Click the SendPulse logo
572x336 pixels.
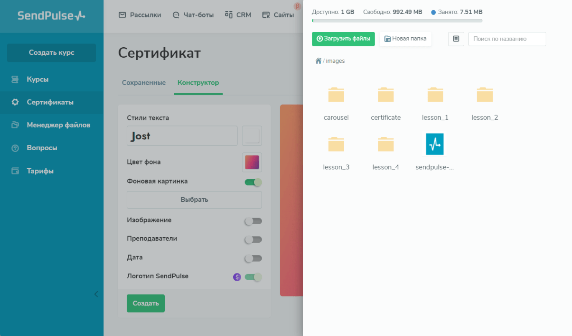pyautogui.click(x=51, y=16)
